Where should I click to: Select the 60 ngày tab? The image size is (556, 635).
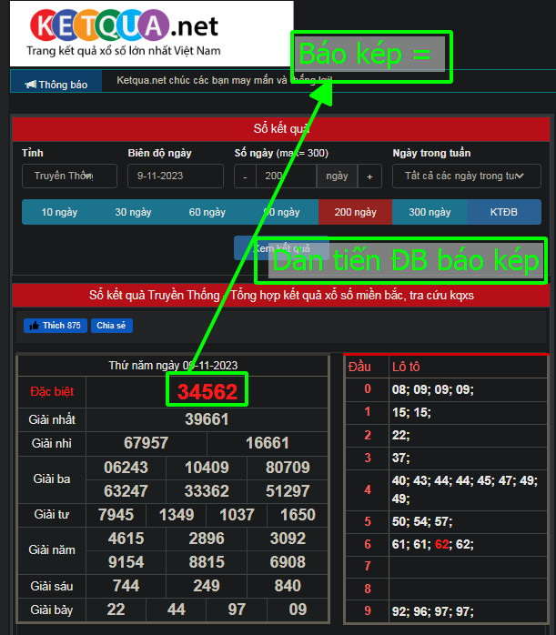207,212
